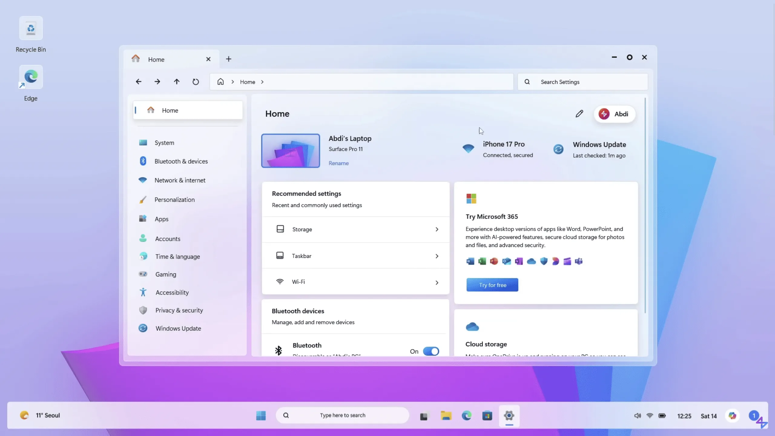
Task: Click the pencil edit icon beside Abdi
Action: coord(579,114)
